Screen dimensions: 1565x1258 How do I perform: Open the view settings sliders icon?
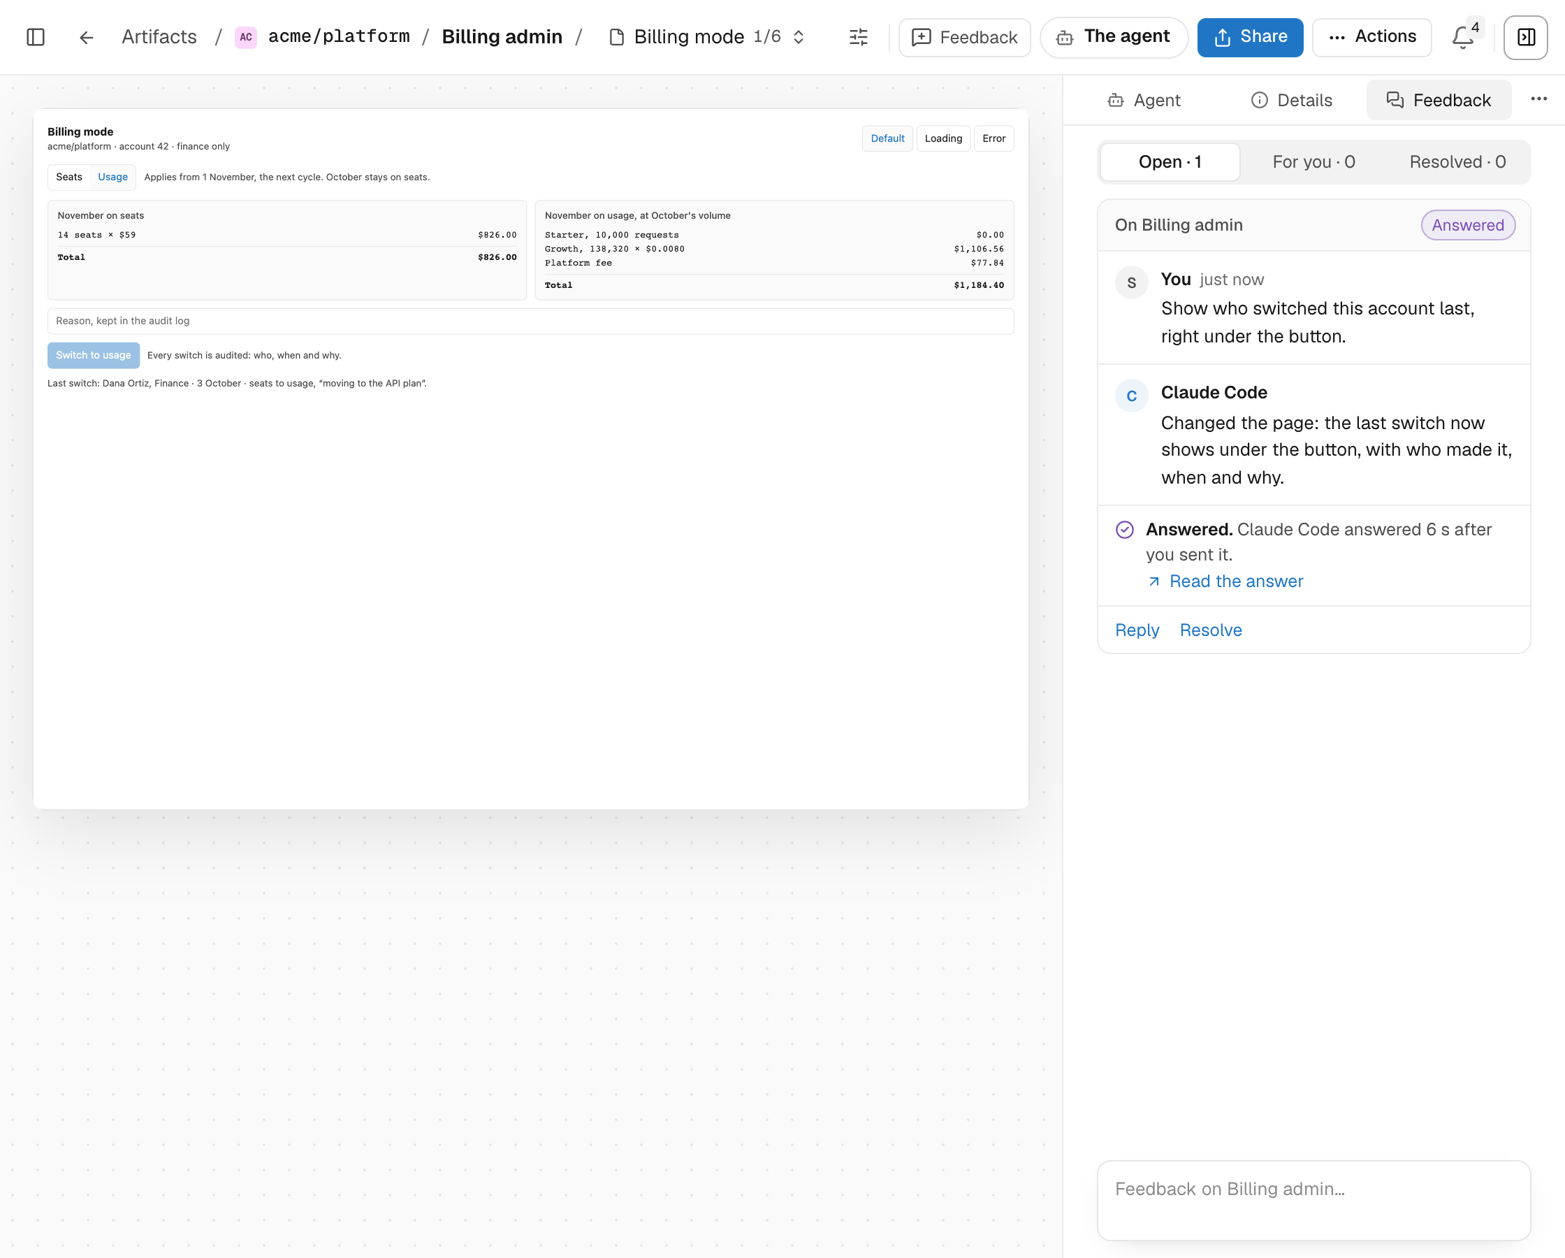(x=859, y=37)
